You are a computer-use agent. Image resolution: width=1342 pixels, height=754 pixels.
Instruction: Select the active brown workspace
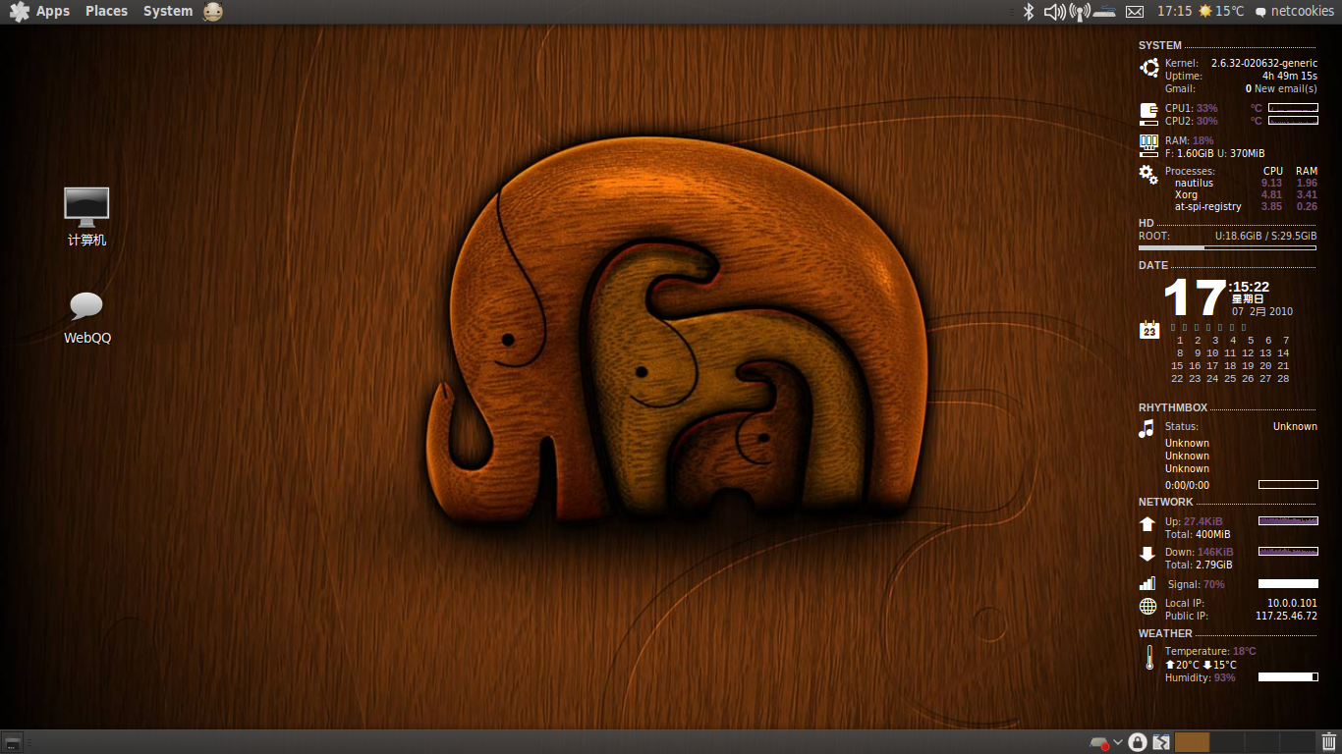(1192, 742)
